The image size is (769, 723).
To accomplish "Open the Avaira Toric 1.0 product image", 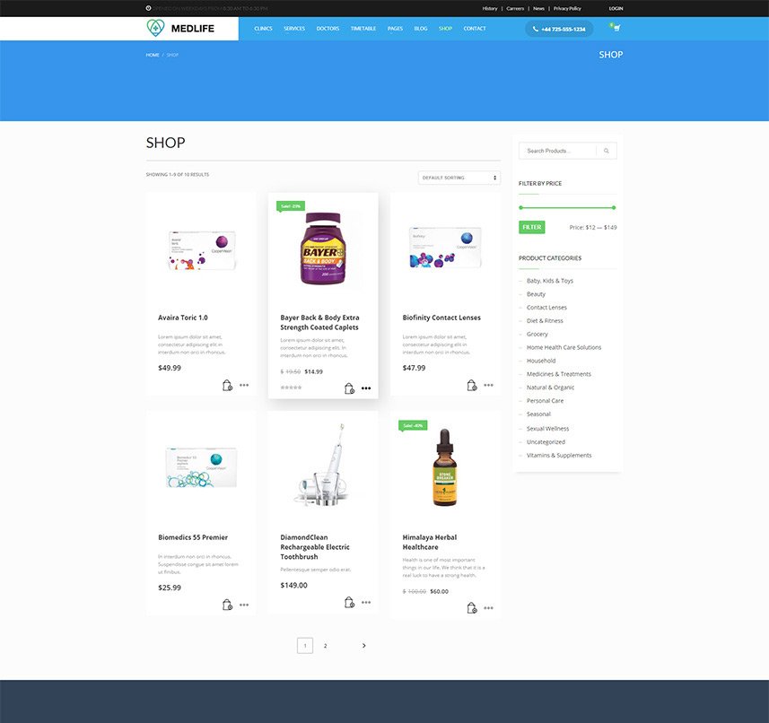I will point(202,250).
